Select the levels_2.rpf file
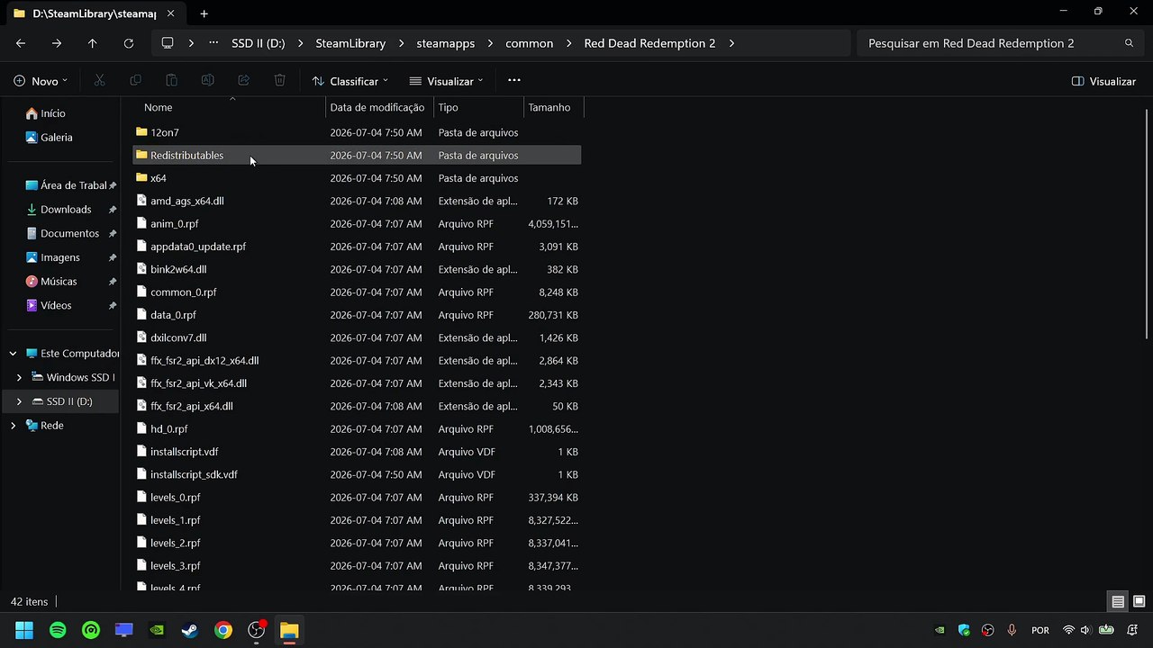 click(357, 543)
